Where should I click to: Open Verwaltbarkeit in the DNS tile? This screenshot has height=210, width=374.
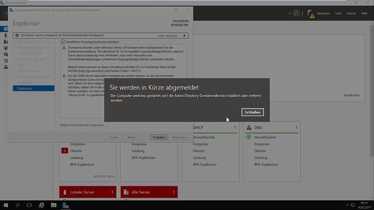(265, 138)
